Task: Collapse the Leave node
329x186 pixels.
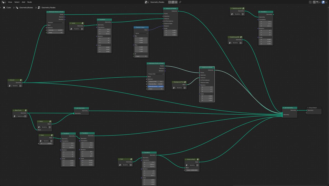Action: (70, 23)
